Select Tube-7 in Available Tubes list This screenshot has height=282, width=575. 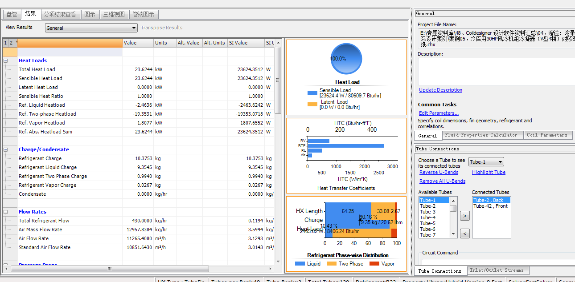[x=434, y=235]
